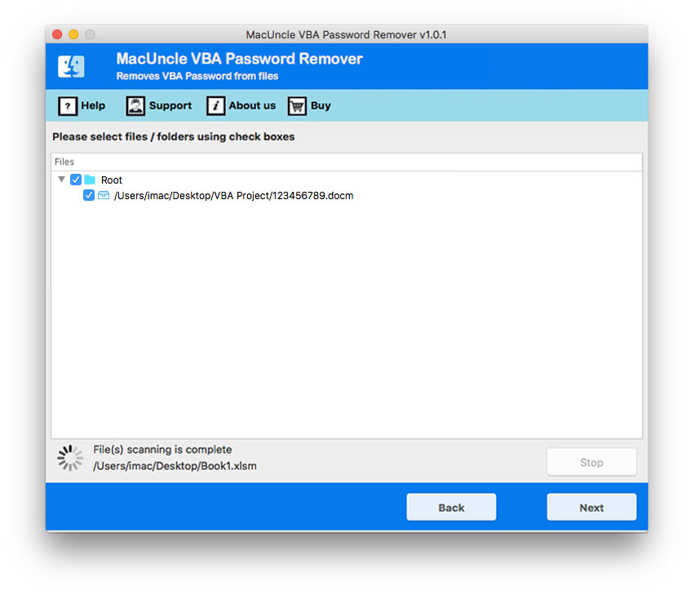Select the Root node label in the tree
690x595 pixels.
click(112, 180)
